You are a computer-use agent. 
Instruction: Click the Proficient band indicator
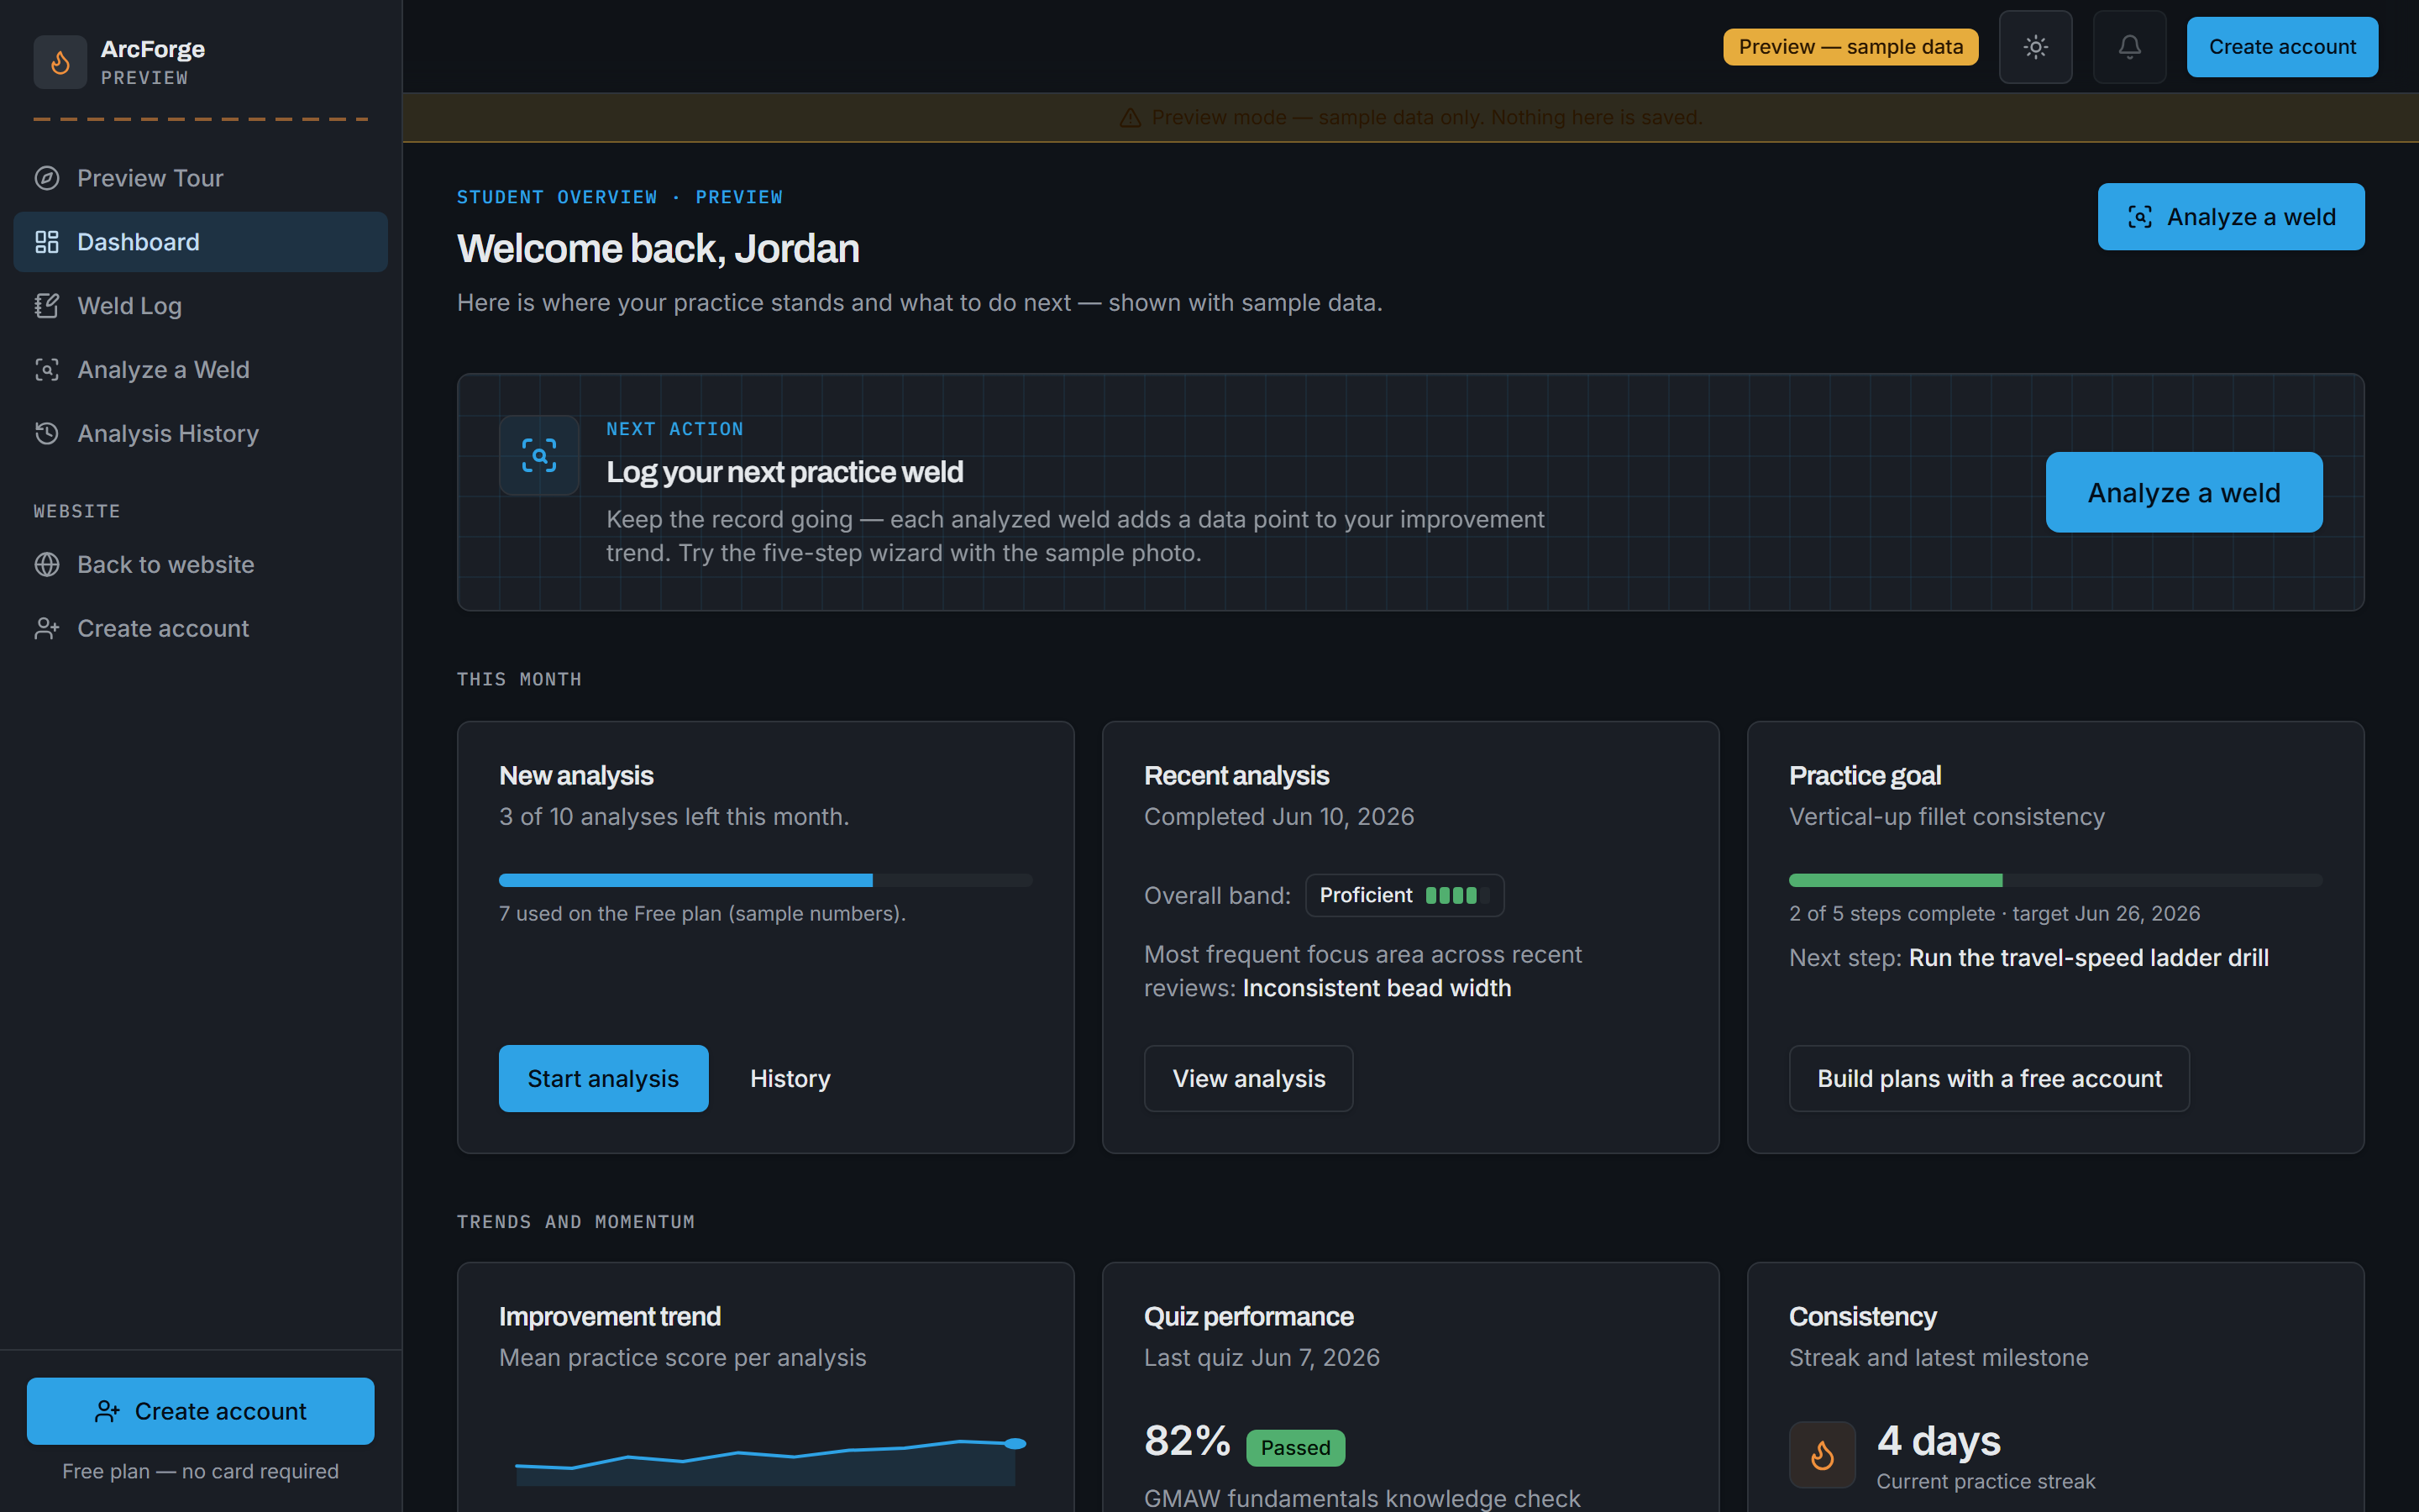point(1404,895)
